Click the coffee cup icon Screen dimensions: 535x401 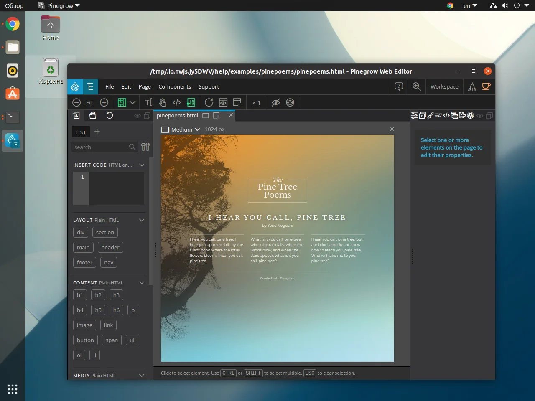coord(486,86)
